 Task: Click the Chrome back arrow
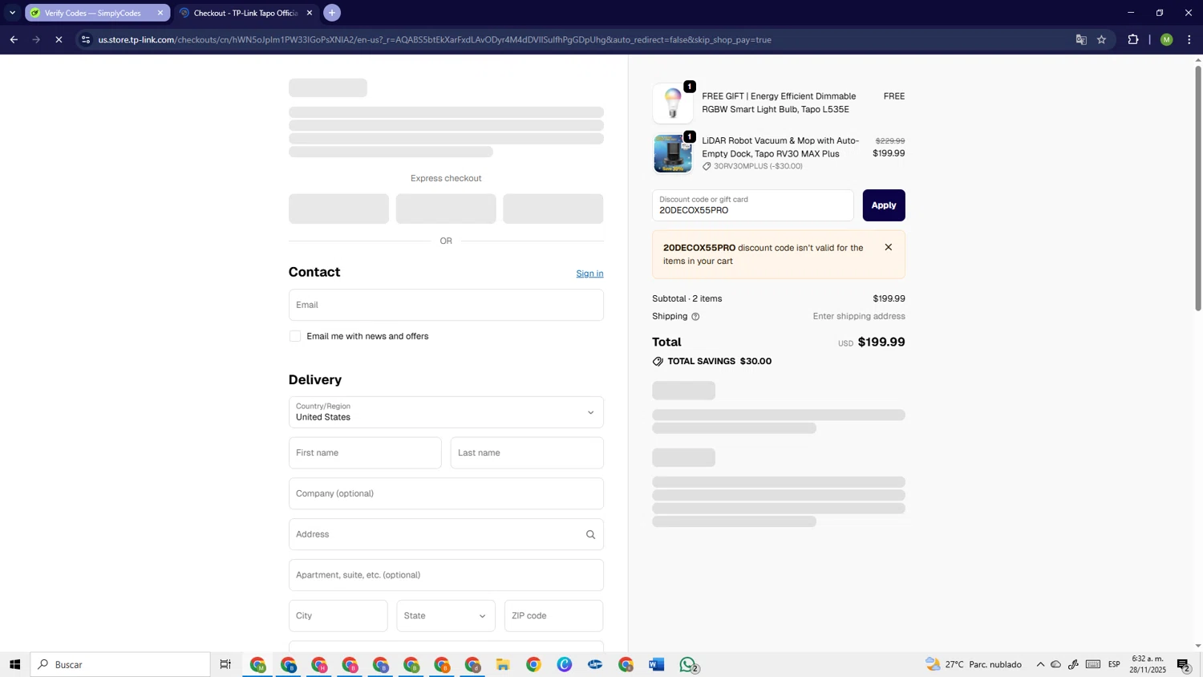tap(14, 39)
